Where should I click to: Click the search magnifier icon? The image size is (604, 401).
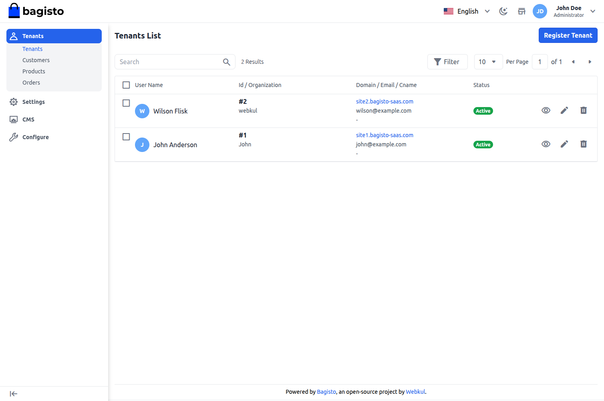tap(226, 62)
